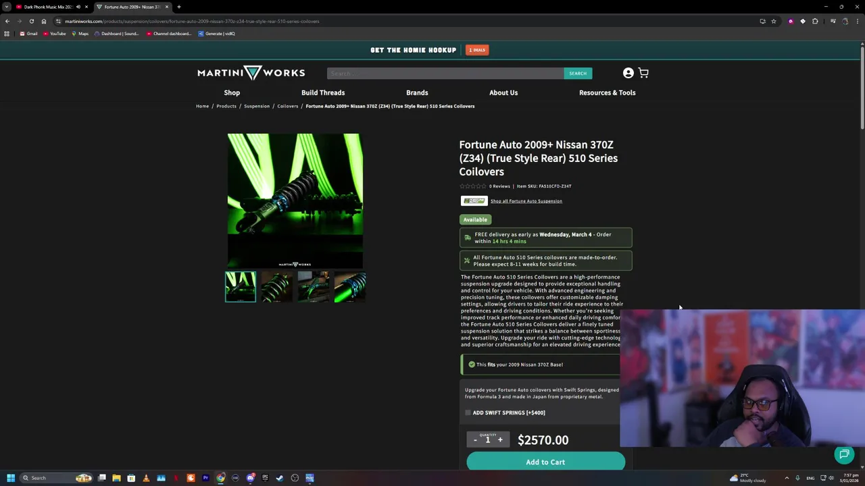This screenshot has height=486, width=865.
Task: Go to Suspension breadcrumb link
Action: pyautogui.click(x=257, y=106)
